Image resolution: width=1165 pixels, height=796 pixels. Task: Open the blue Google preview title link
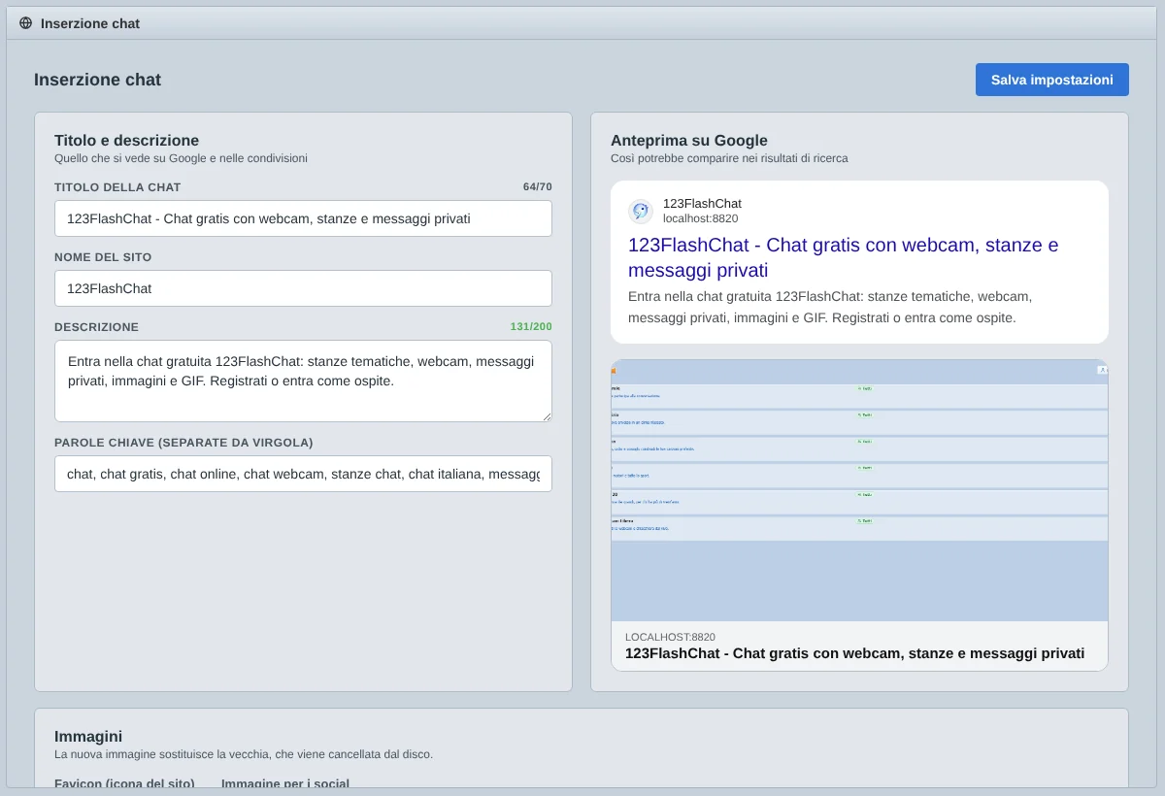[x=843, y=257]
